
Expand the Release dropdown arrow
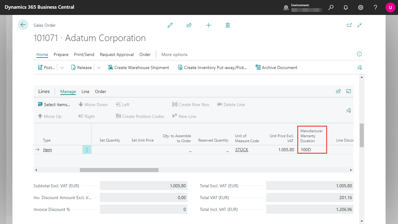click(x=99, y=68)
